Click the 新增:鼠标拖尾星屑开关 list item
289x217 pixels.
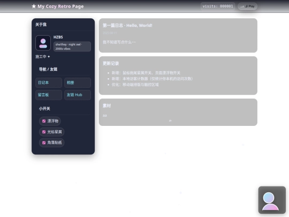click(146, 73)
